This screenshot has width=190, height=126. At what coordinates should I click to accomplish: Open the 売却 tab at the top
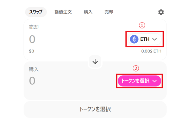pyautogui.click(x=109, y=12)
